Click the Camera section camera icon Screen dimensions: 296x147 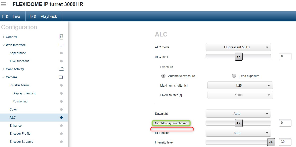coord(61,77)
